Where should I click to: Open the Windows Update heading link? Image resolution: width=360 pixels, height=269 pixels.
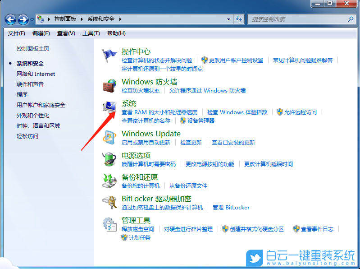click(x=151, y=134)
